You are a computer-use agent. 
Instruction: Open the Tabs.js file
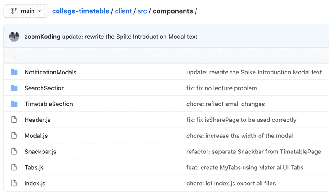click(x=34, y=168)
